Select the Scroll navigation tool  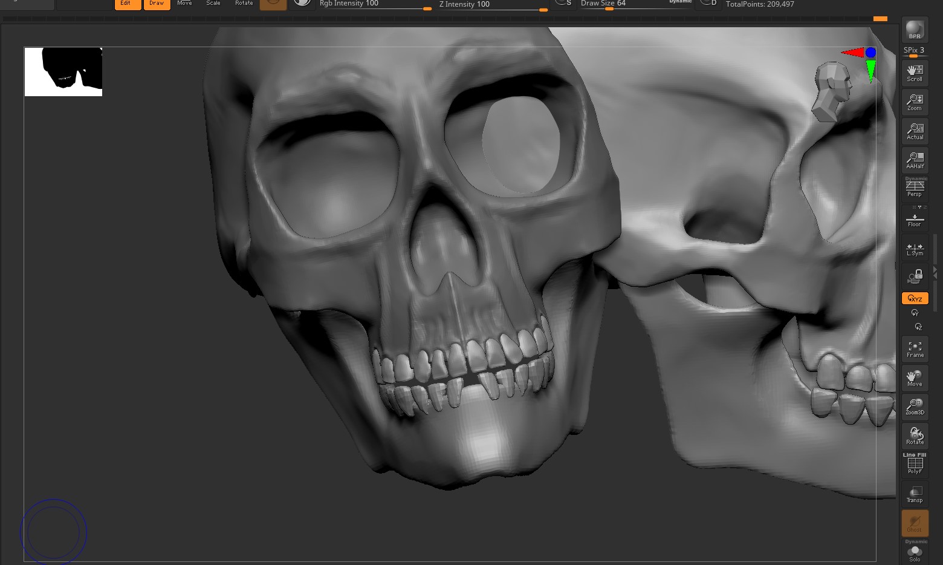[915, 73]
